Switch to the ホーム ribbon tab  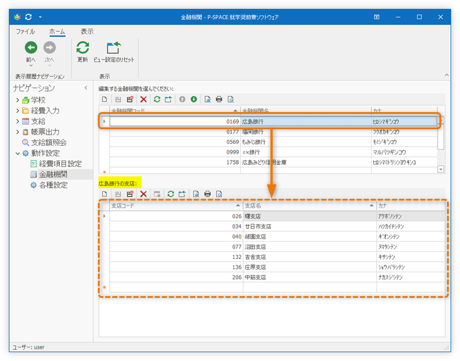(57, 31)
